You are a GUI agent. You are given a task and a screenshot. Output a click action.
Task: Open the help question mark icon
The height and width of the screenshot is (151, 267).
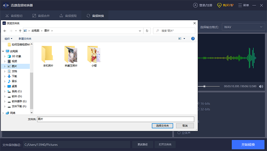(x=193, y=39)
